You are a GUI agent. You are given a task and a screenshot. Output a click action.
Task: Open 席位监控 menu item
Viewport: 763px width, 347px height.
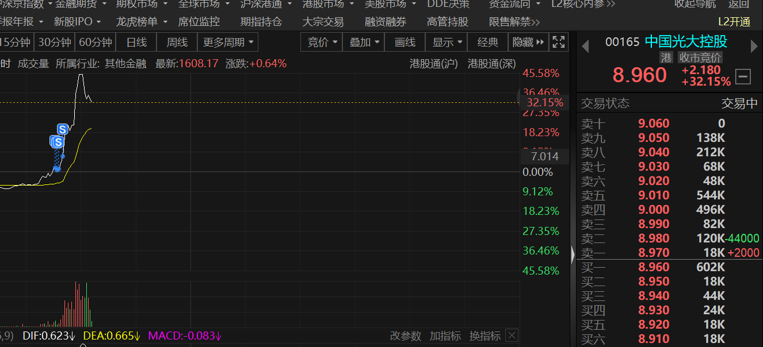click(199, 22)
